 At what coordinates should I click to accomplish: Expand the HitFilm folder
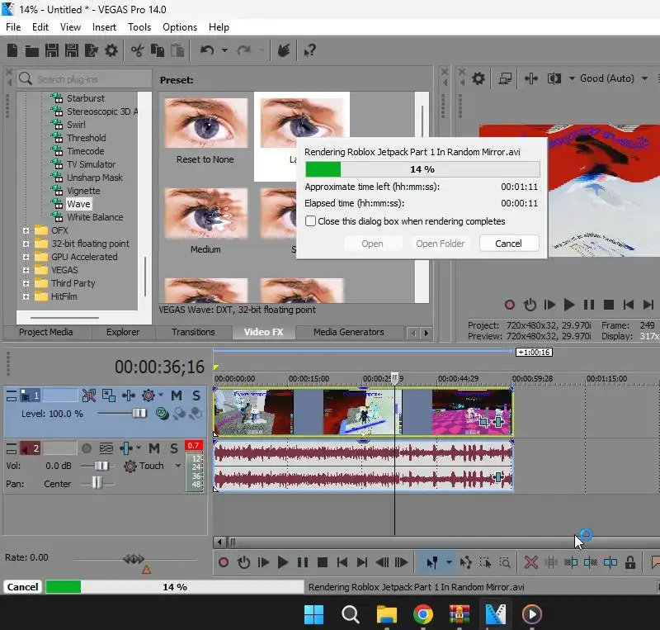(26, 296)
